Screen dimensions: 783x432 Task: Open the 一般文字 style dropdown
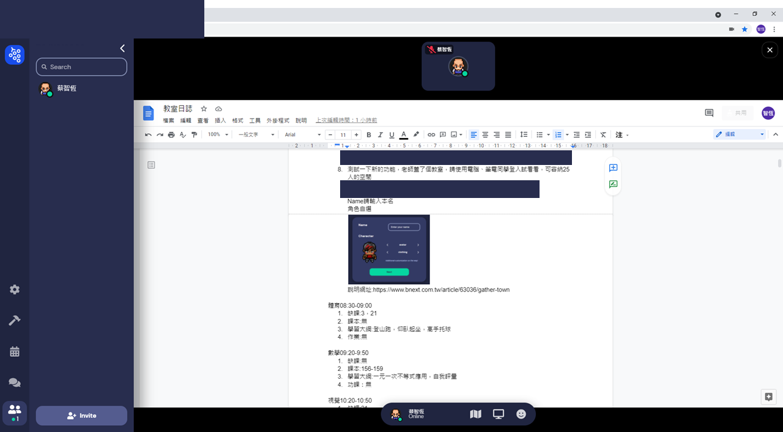click(256, 134)
